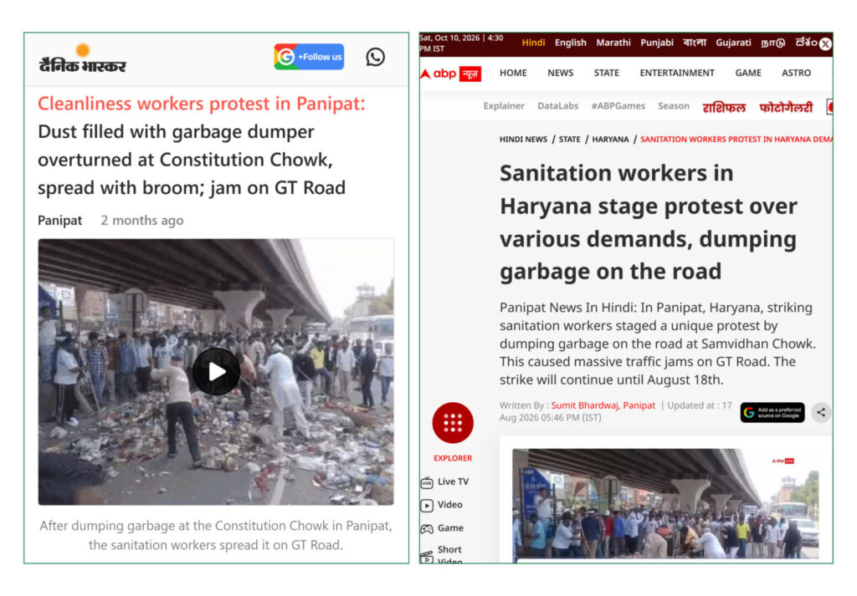This screenshot has width=857, height=596.
Task: Click the share icon beside the article byline
Action: point(821,413)
